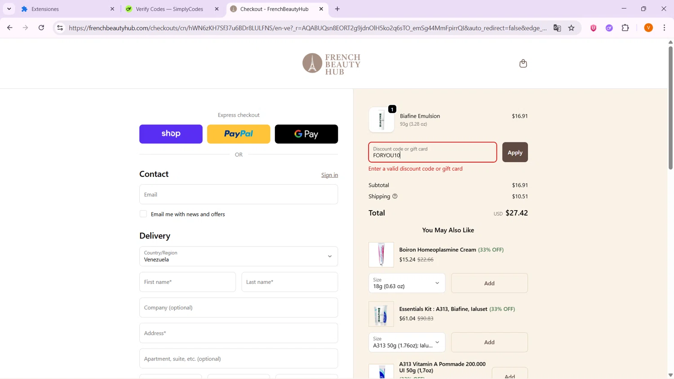Click the discount code or gift card field
Screen dimensions: 674x379
click(433, 152)
